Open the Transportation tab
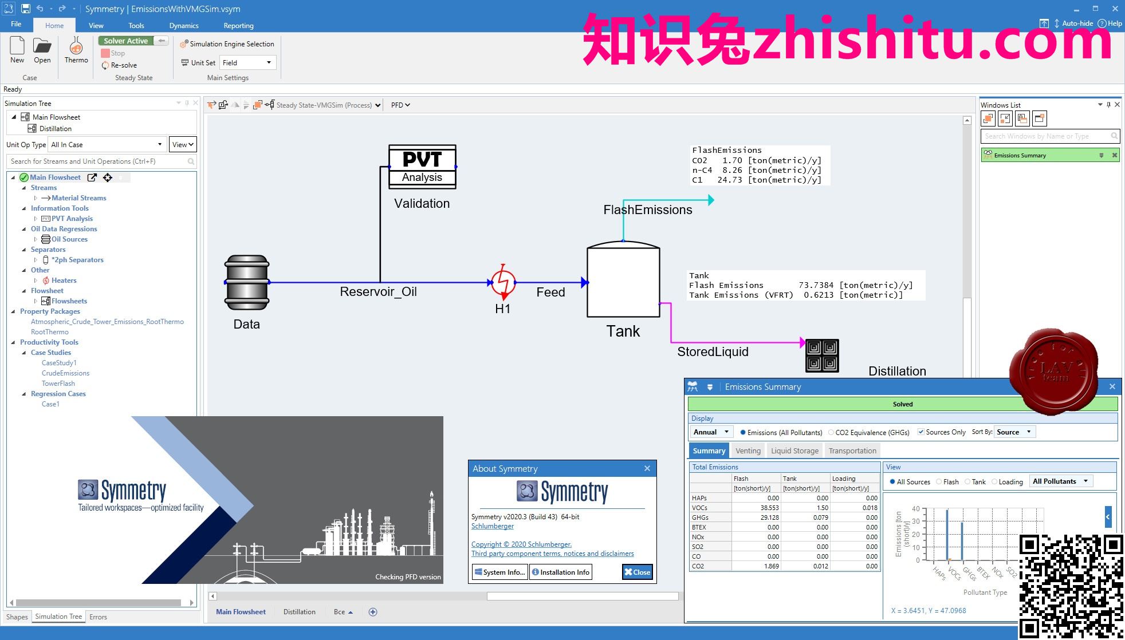 [x=852, y=451]
